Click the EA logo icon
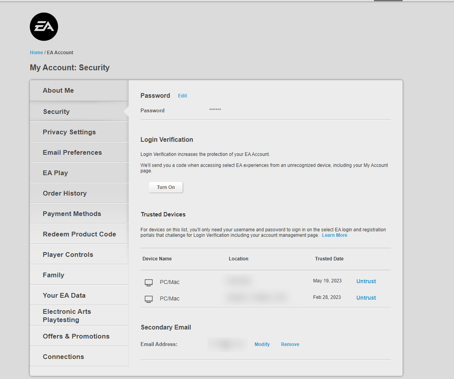454x379 pixels. click(44, 27)
